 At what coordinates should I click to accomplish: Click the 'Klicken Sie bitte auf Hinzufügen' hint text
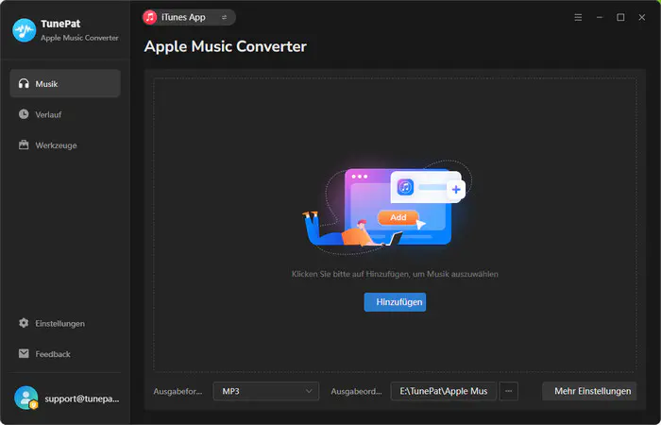(395, 274)
